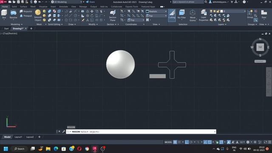The image size is (272, 153).
Task: Open Windows Start menu
Action: [x=6, y=149]
